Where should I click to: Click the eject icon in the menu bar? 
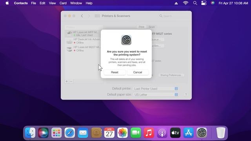pos(176,3)
